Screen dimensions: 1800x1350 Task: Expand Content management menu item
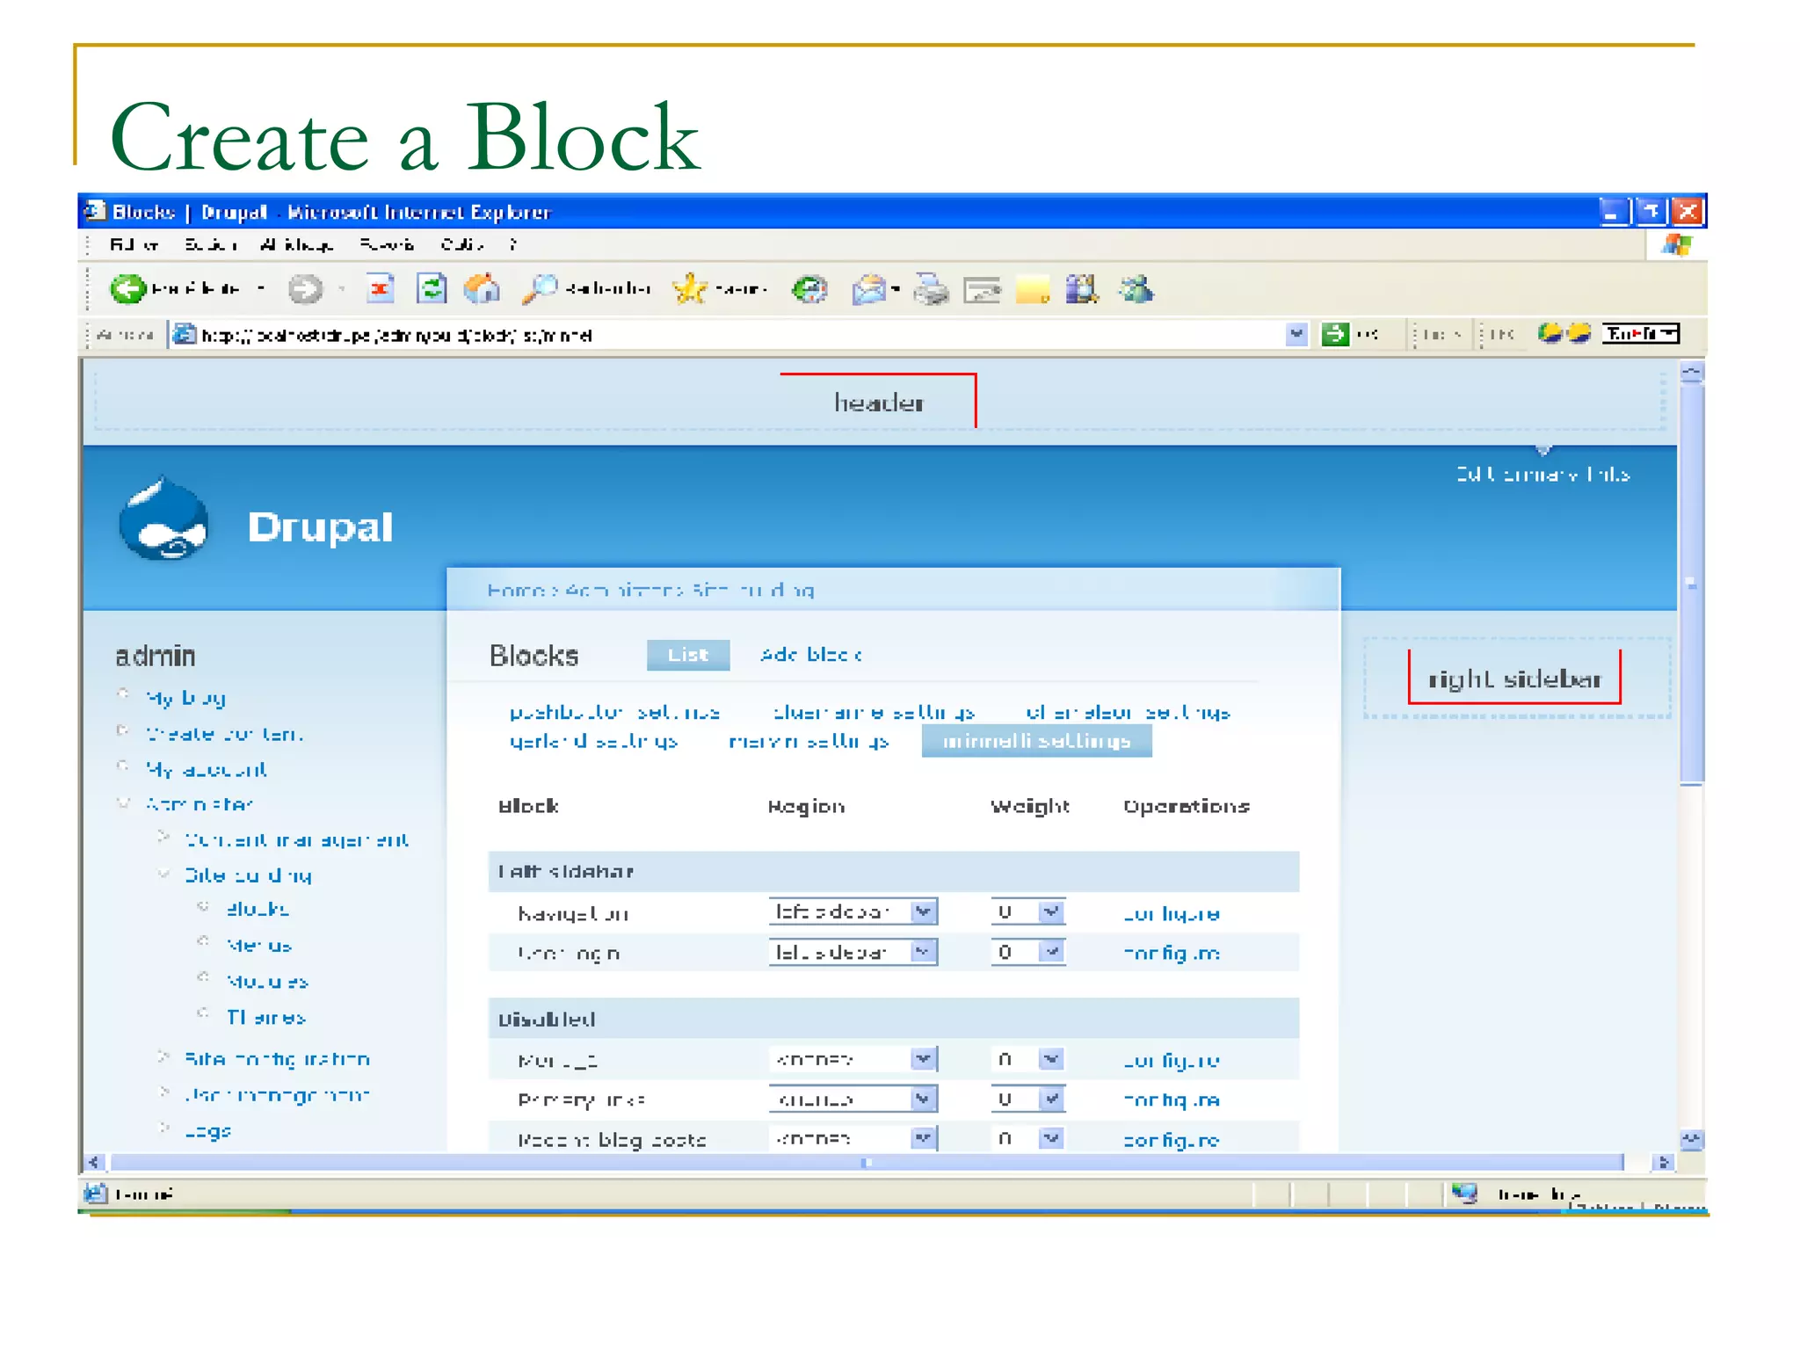296,839
